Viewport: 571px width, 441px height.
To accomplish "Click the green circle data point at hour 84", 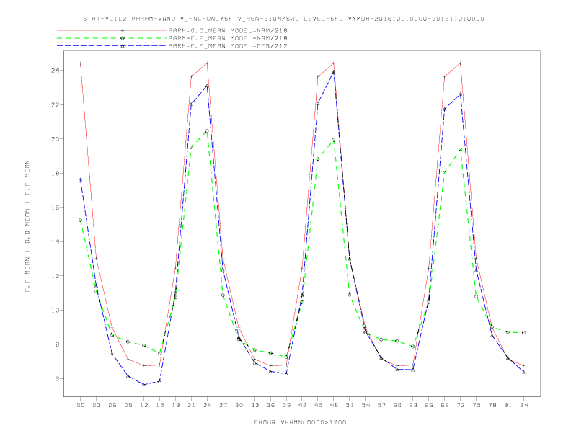I will pos(523,333).
